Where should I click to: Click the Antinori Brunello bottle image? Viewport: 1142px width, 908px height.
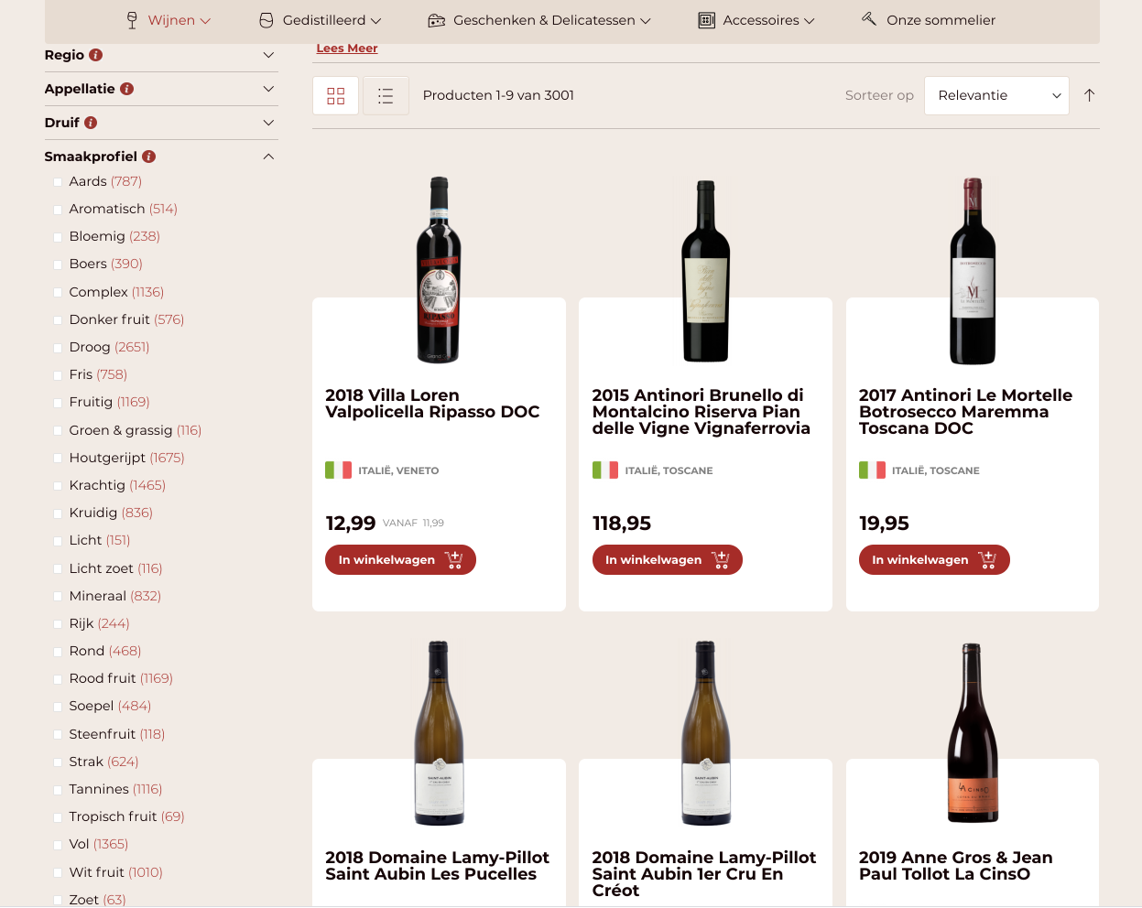coord(705,272)
